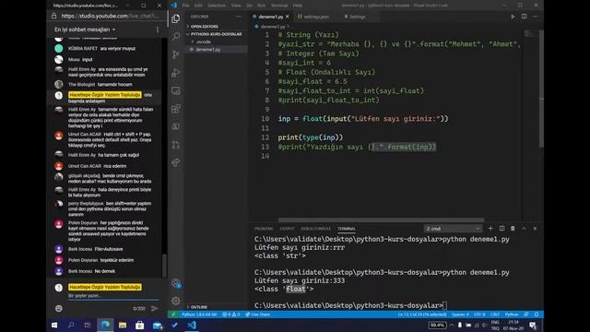Open the Windows Start button
590x332 pixels.
[x=53, y=326]
